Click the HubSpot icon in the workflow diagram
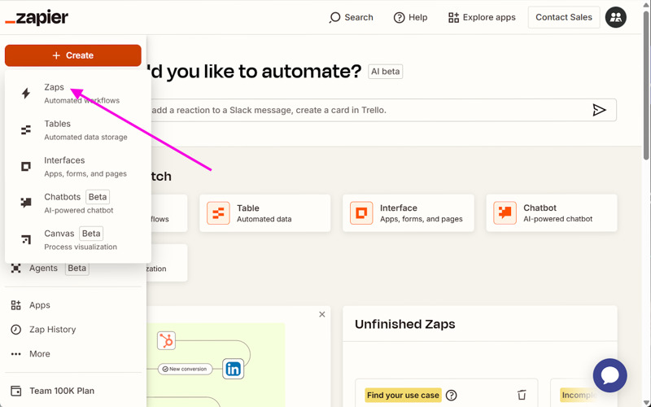This screenshot has width=651, height=407. 167,341
